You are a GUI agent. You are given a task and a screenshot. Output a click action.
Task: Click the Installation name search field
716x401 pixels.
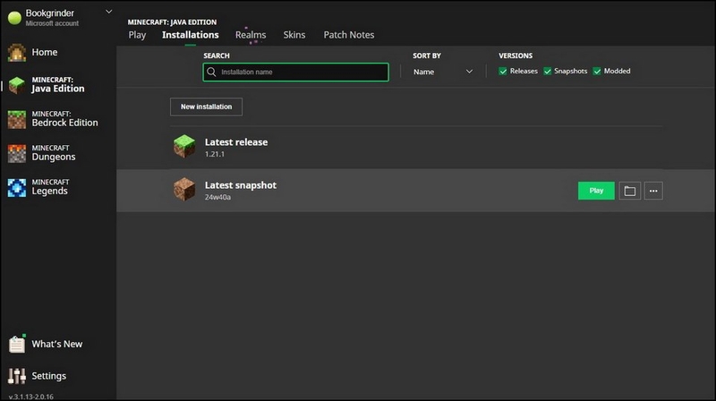pos(296,73)
